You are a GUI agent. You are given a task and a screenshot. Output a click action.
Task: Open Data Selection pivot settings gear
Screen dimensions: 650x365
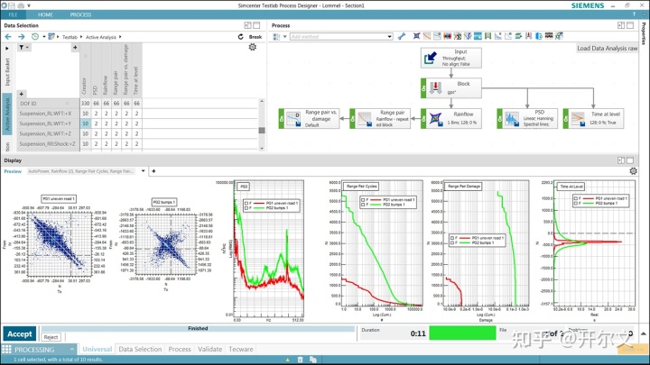point(253,47)
